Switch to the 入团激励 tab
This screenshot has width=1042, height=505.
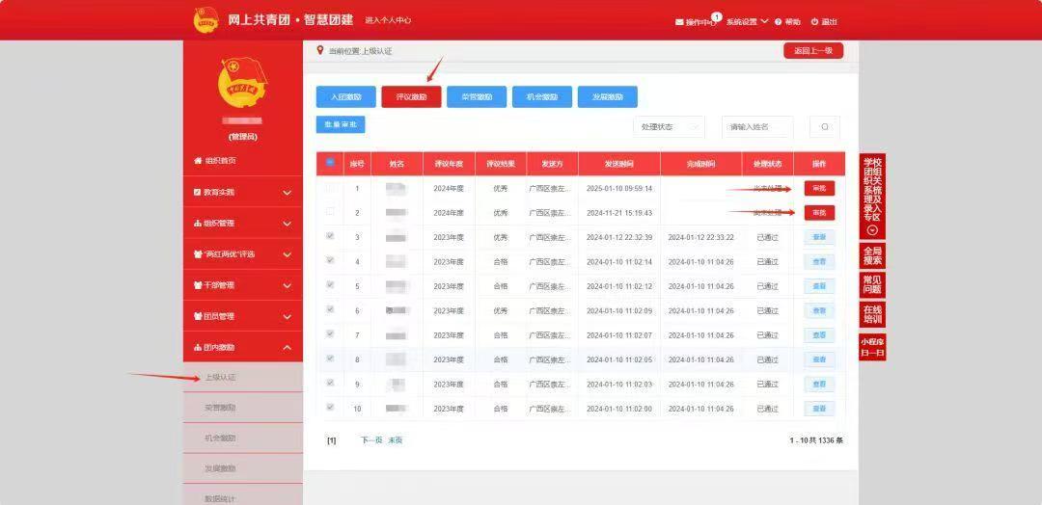pos(346,97)
